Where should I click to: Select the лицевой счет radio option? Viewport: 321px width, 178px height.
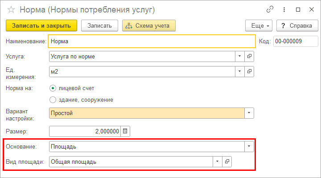(x=53, y=88)
